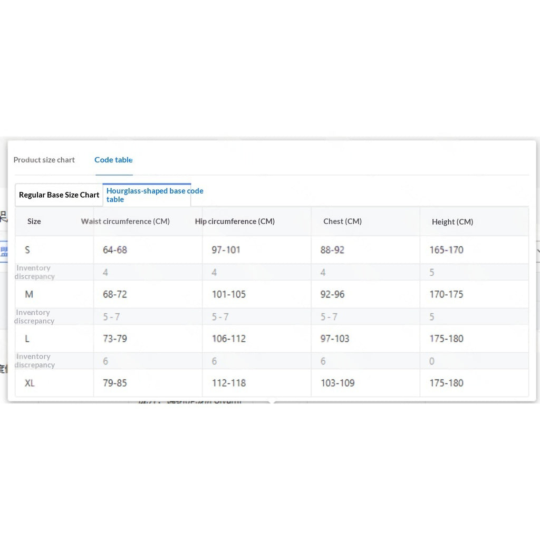Select the L size row label
Screen dimensions: 540x540
click(27, 339)
